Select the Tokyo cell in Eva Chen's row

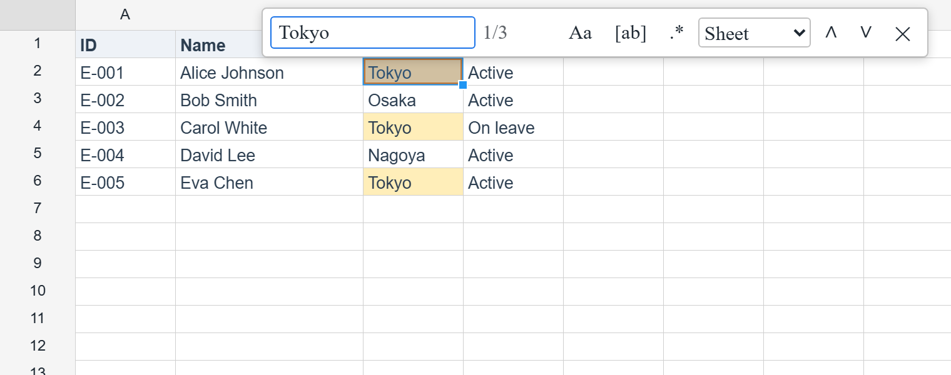pos(413,182)
